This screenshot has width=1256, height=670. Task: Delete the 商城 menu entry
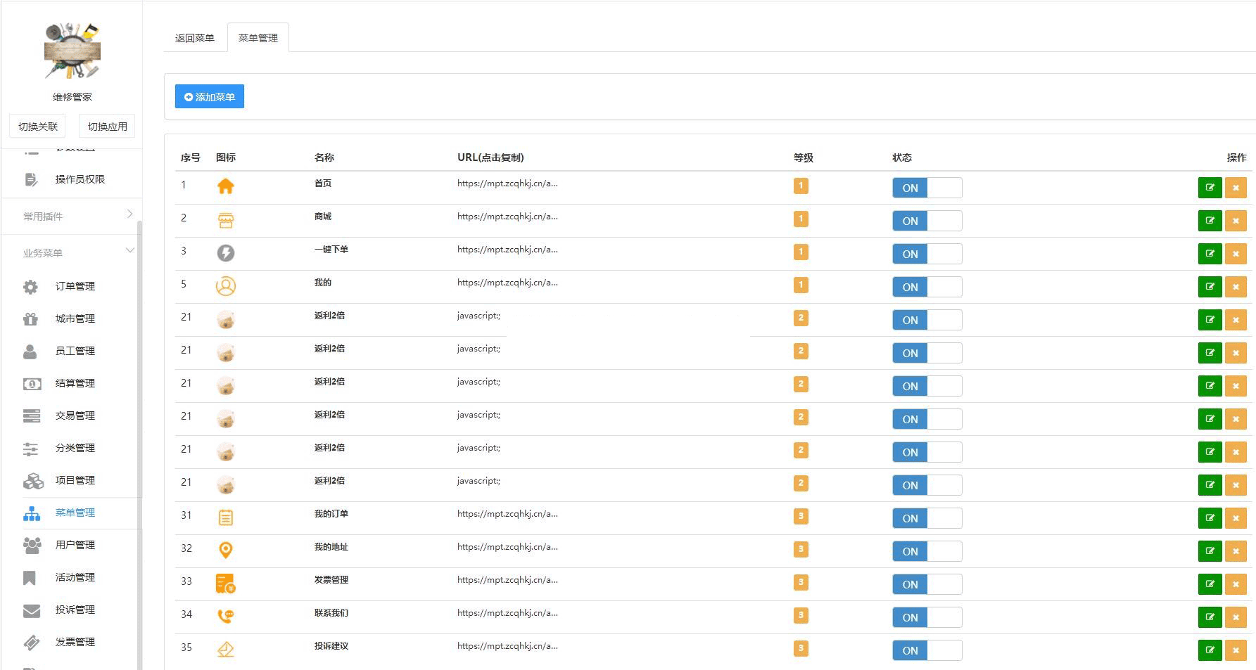(x=1236, y=221)
